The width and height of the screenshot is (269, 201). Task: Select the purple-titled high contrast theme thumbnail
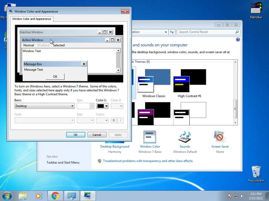tap(154, 114)
